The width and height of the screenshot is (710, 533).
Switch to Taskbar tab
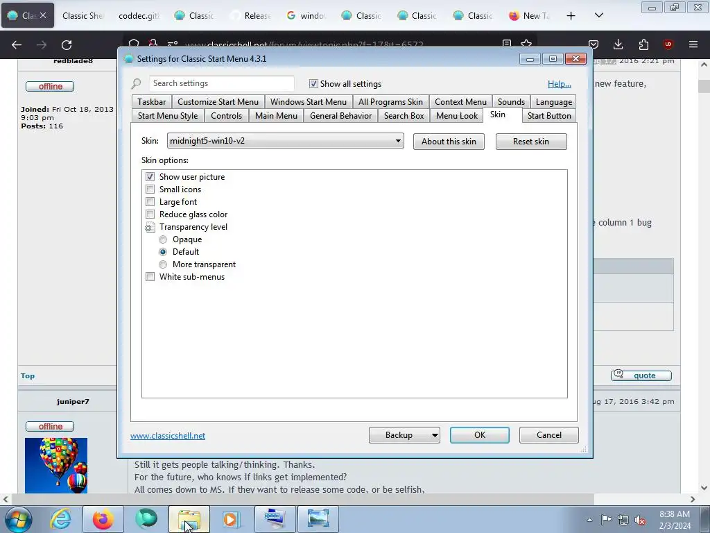click(x=152, y=102)
